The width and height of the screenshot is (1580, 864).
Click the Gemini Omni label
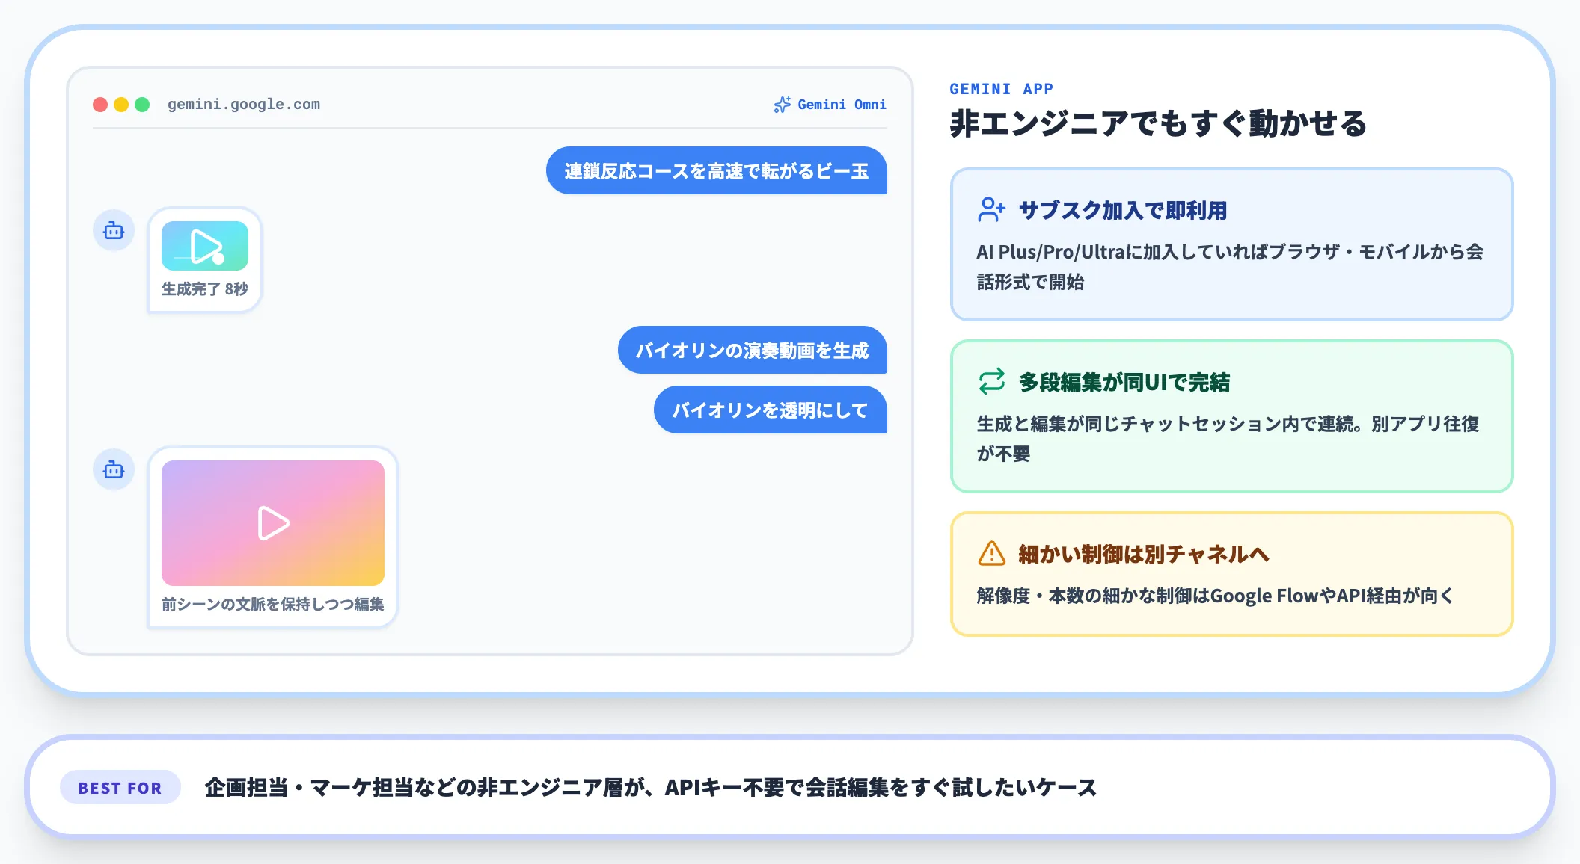point(842,105)
